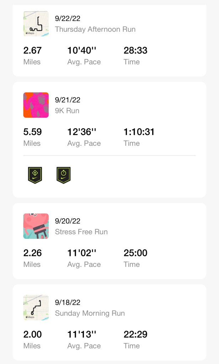Tap the 9/22/22 date label
This screenshot has height=364, width=219.
click(x=68, y=18)
